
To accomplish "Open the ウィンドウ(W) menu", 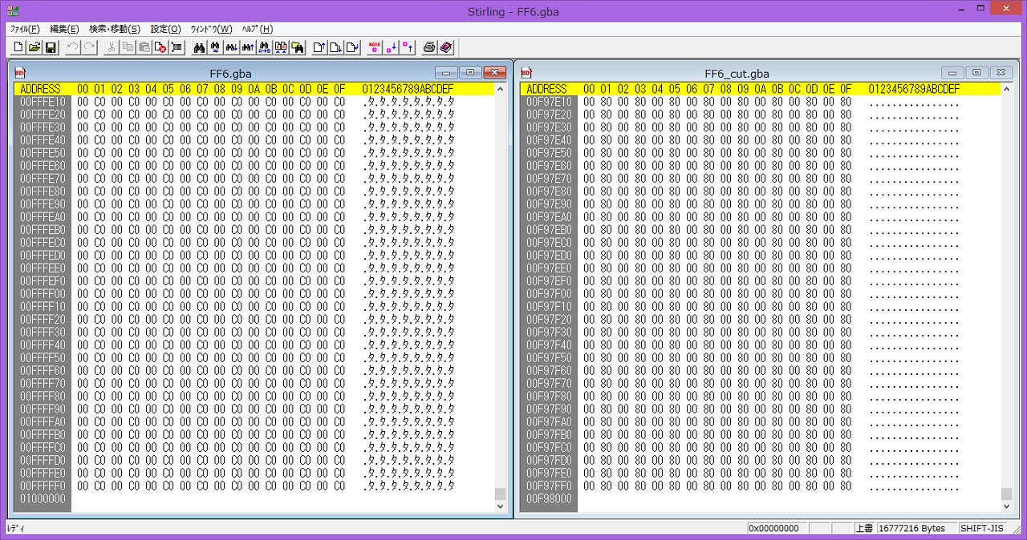I will point(211,29).
